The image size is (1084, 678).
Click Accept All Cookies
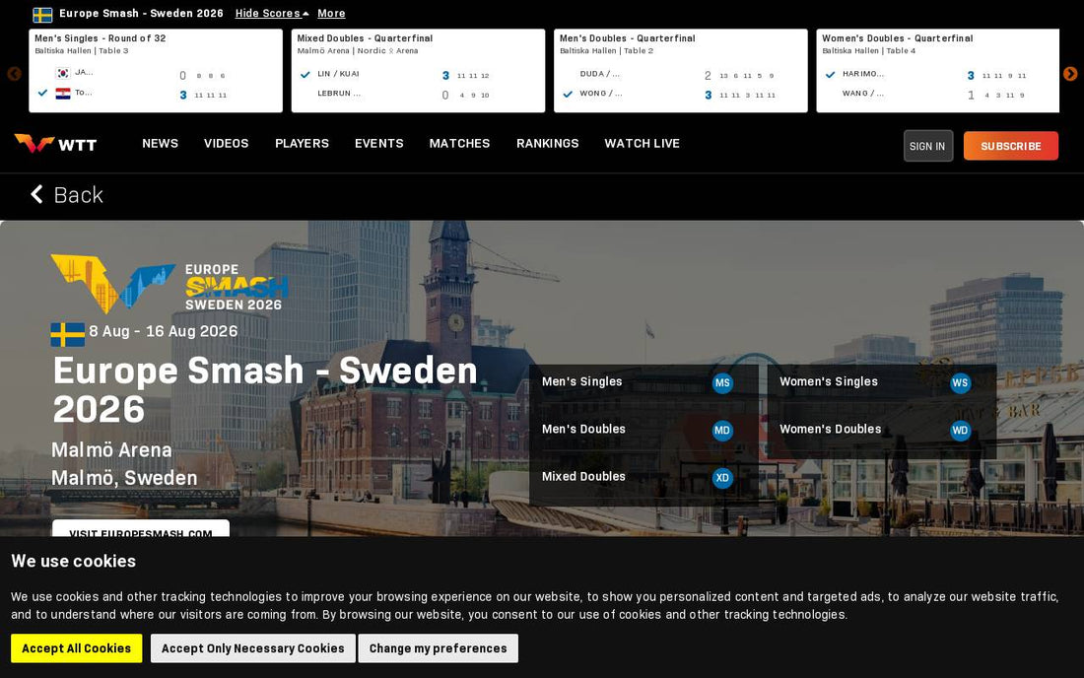[76, 648]
